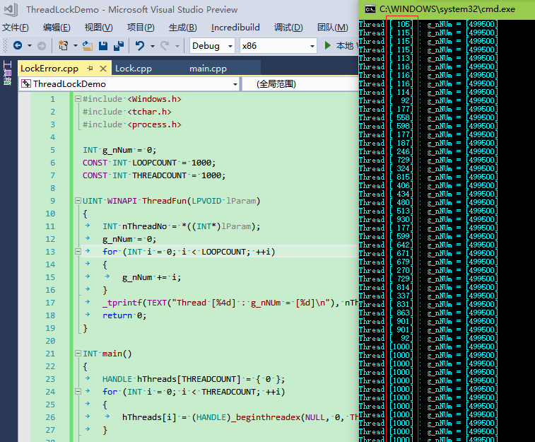This screenshot has height=442, width=535.
Task: Close the LockError.cpp tab
Action: tap(103, 69)
